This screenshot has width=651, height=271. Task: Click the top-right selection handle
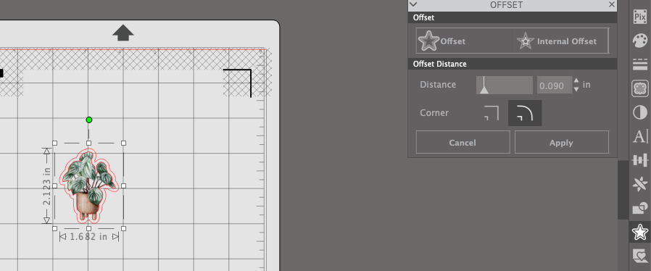coord(124,143)
